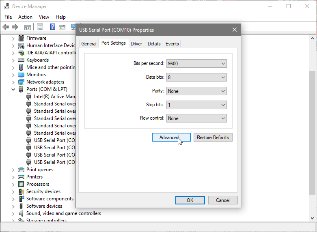The height and width of the screenshot is (232, 317).
Task: Click the Security devices key icon
Action: tap(21, 191)
